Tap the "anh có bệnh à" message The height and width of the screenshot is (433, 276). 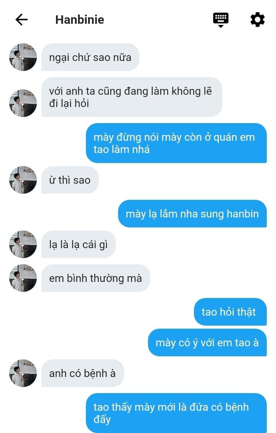tap(82, 373)
